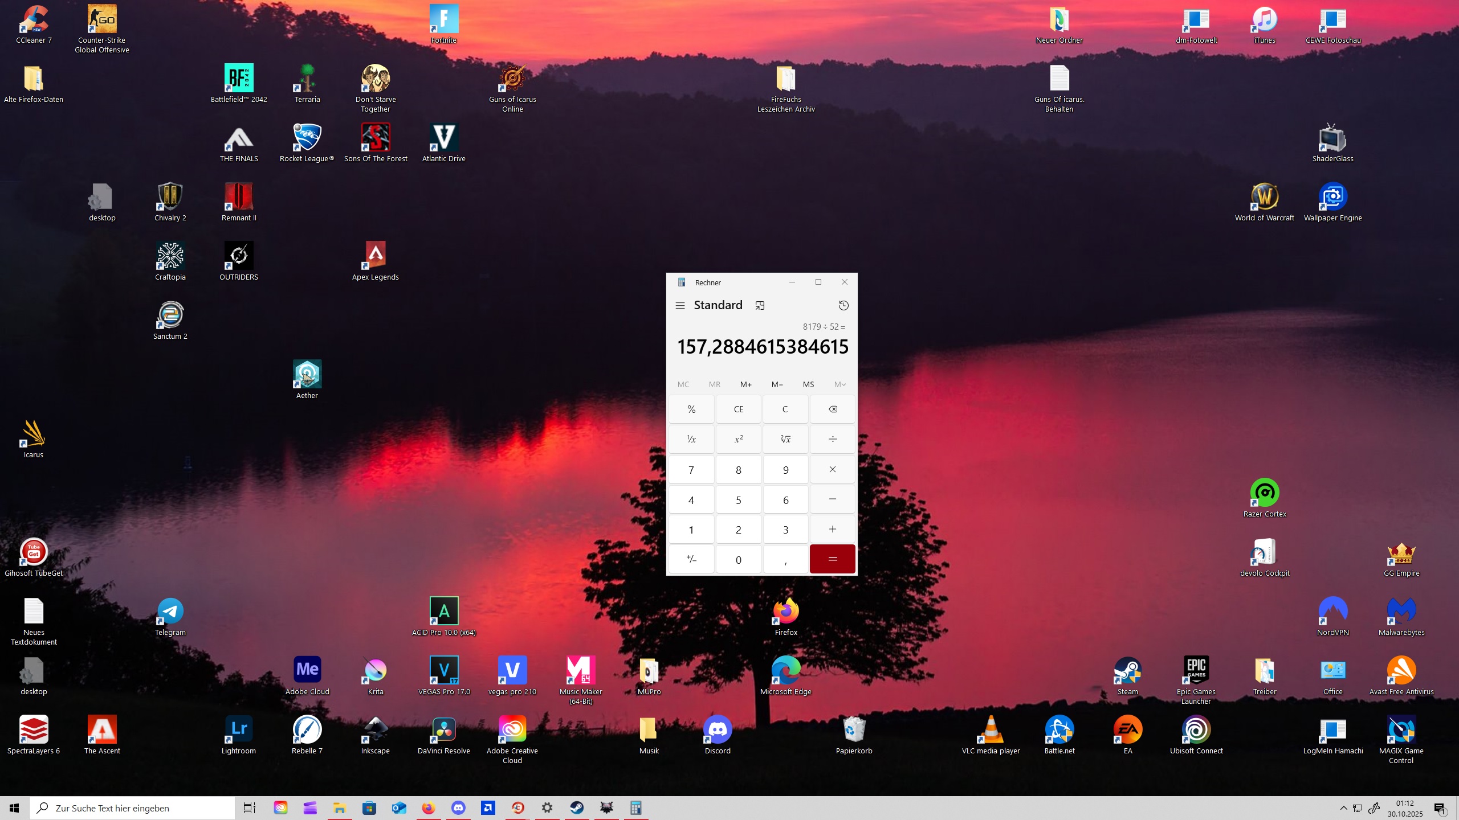Open the calculator navigation hamburger menu
The height and width of the screenshot is (820, 1459).
tap(680, 306)
